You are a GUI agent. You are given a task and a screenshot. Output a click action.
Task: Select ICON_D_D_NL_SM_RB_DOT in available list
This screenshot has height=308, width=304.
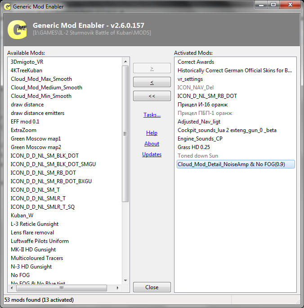43,173
